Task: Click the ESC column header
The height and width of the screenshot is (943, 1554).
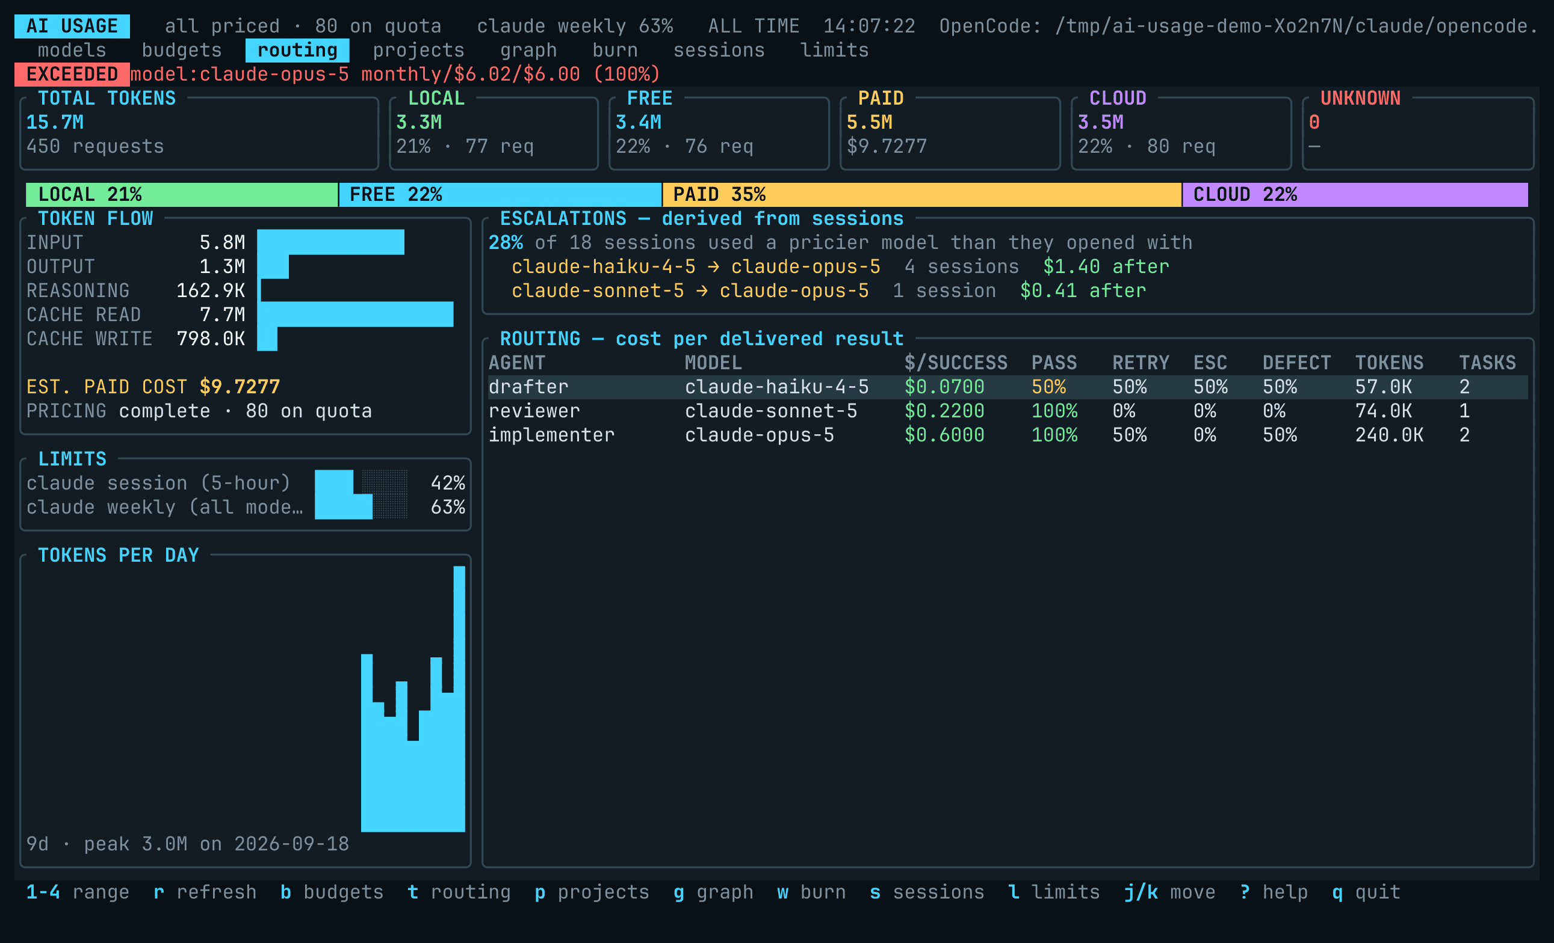Action: (1210, 363)
